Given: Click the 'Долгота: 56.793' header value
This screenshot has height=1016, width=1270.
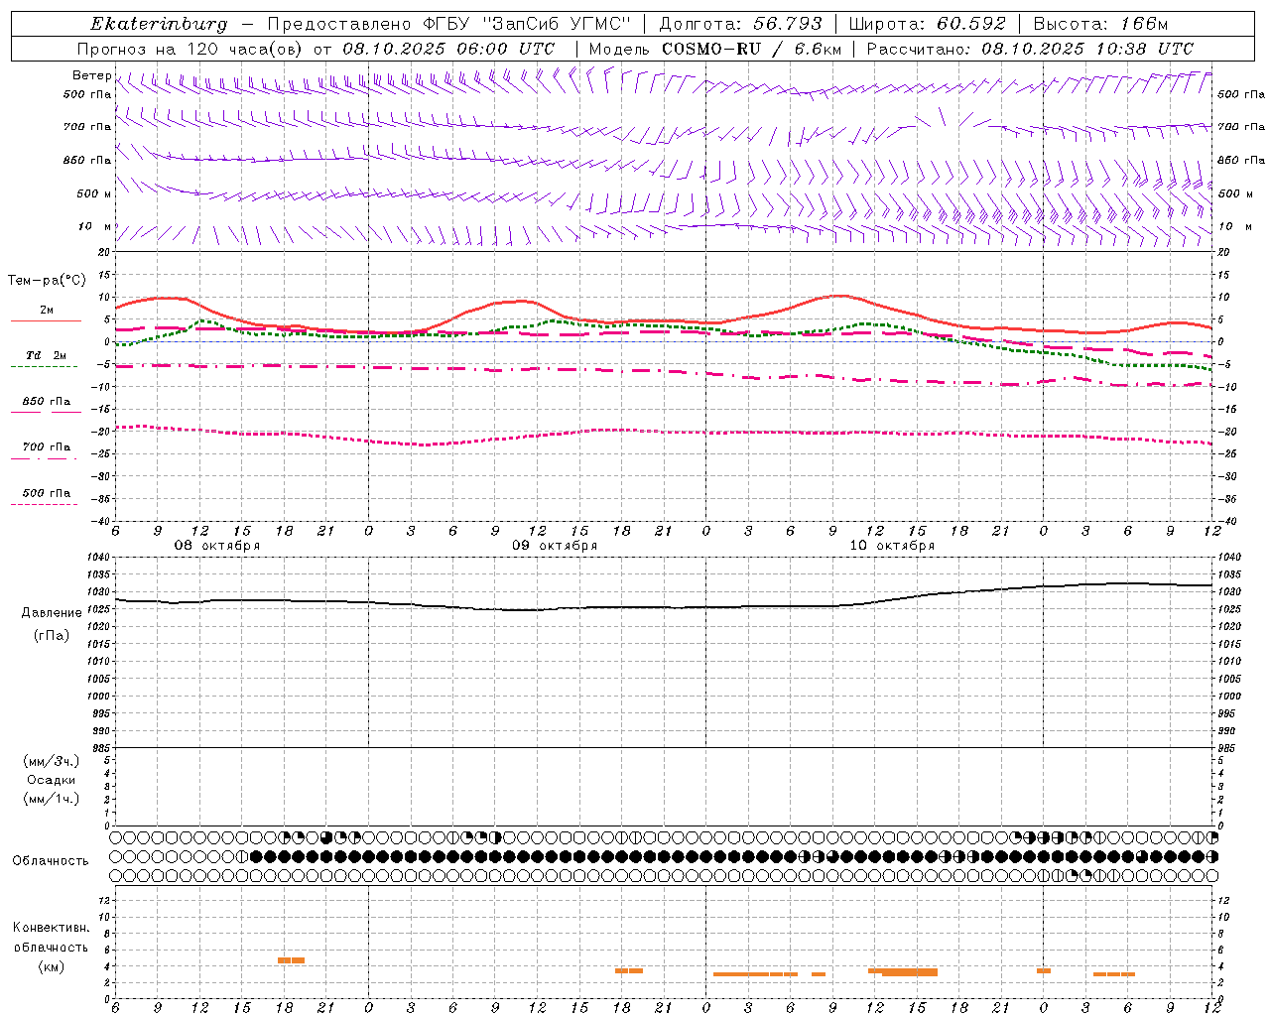Looking at the screenshot, I should click(741, 24).
